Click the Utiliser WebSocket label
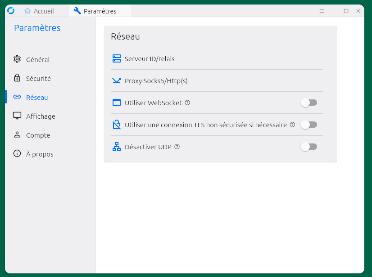Image resolution: width=372 pixels, height=277 pixels. [x=153, y=103]
